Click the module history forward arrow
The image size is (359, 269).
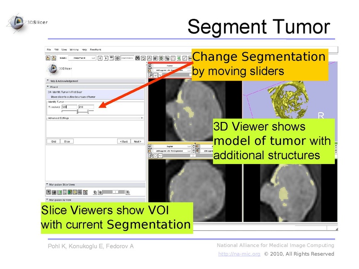pyautogui.click(x=105, y=58)
